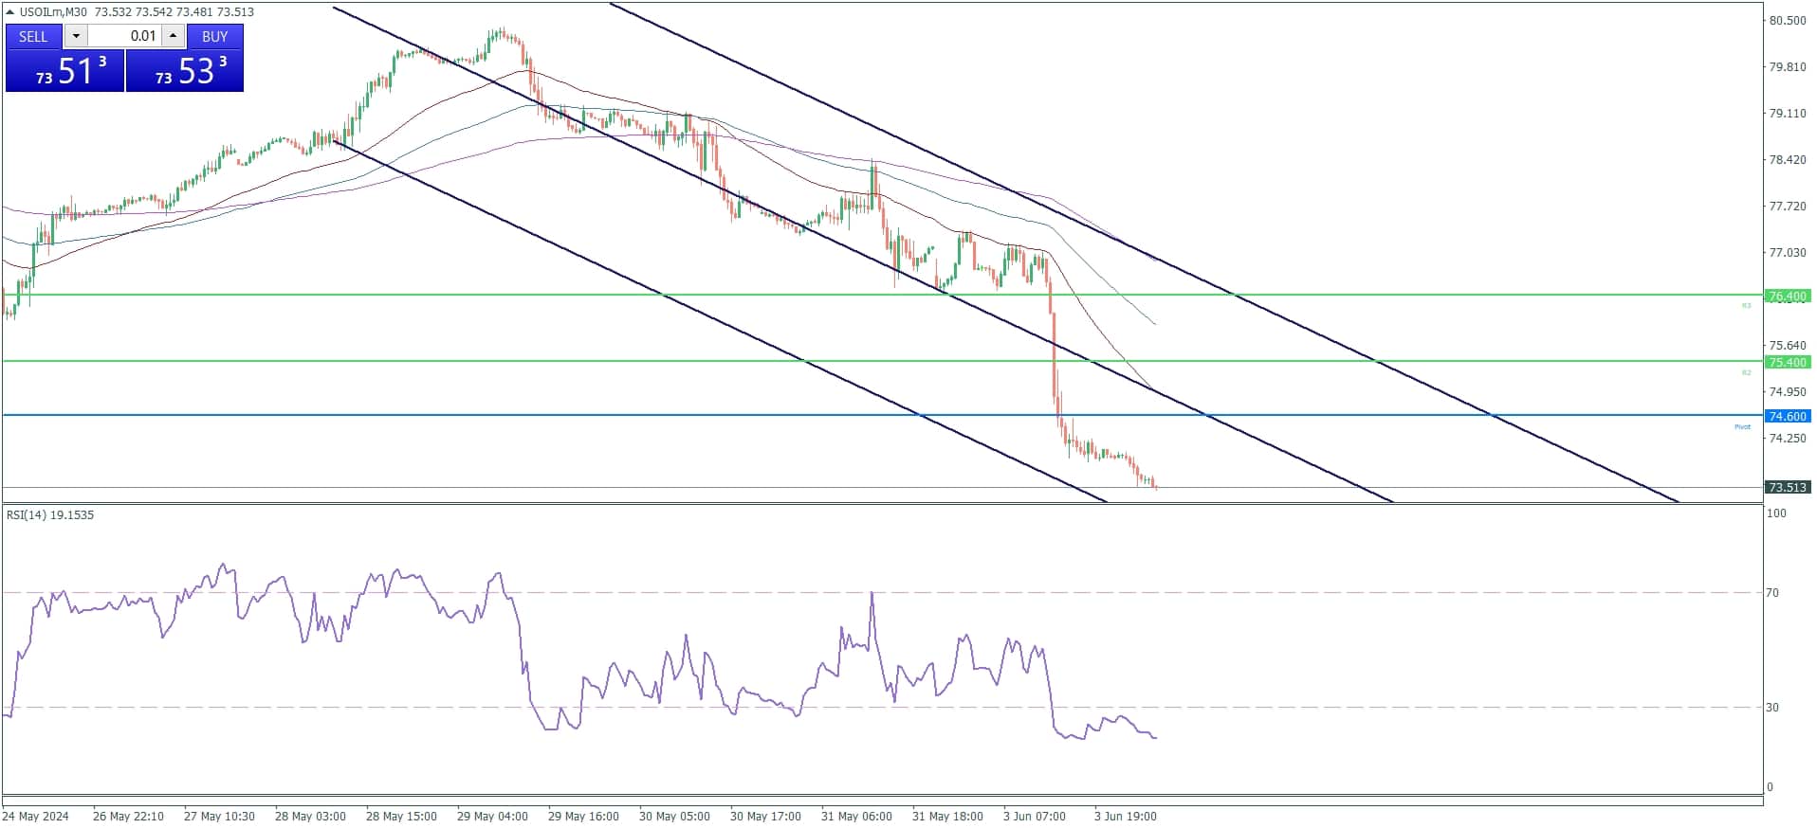Click the 77.030 price axis value
1817x828 pixels.
[x=1788, y=253]
